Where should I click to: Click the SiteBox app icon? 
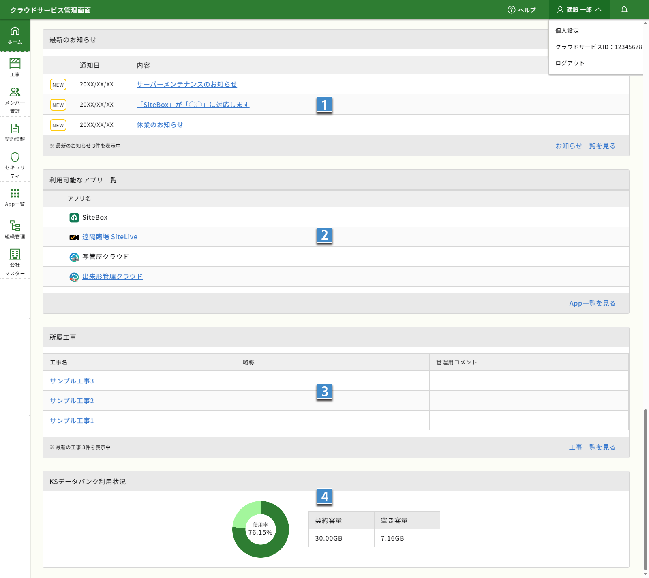coord(74,218)
